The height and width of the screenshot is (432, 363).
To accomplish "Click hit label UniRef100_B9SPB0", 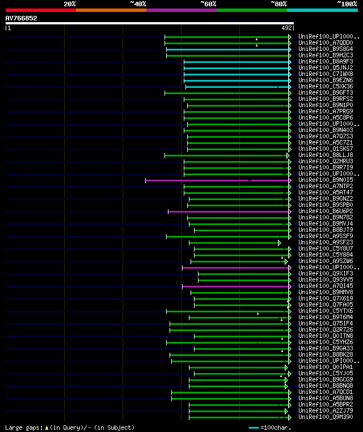I will pos(326,205).
